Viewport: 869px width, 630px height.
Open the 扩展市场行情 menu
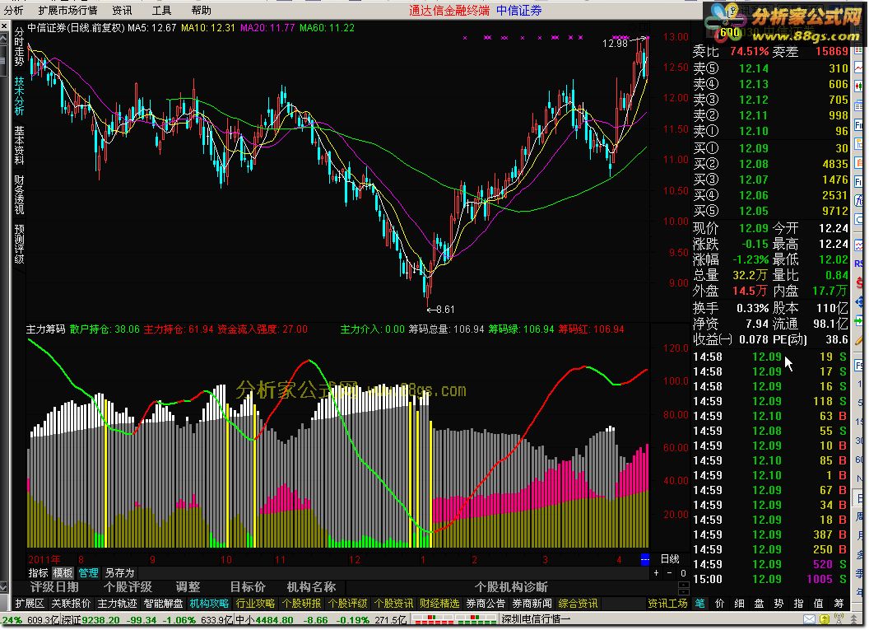pyautogui.click(x=67, y=11)
